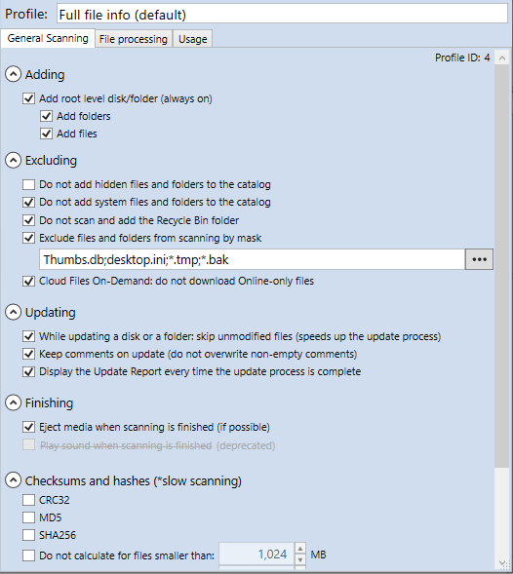Viewport: 513px width, 574px height.
Task: Open the Usage tab
Action: (193, 39)
